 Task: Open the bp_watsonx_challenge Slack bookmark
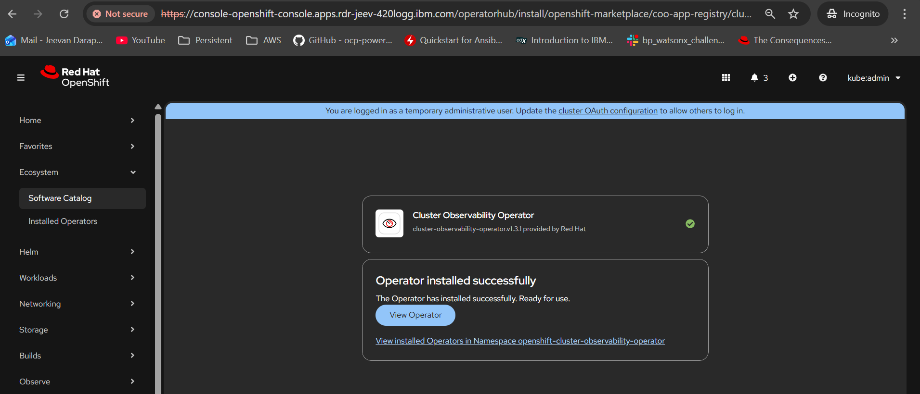pyautogui.click(x=675, y=40)
